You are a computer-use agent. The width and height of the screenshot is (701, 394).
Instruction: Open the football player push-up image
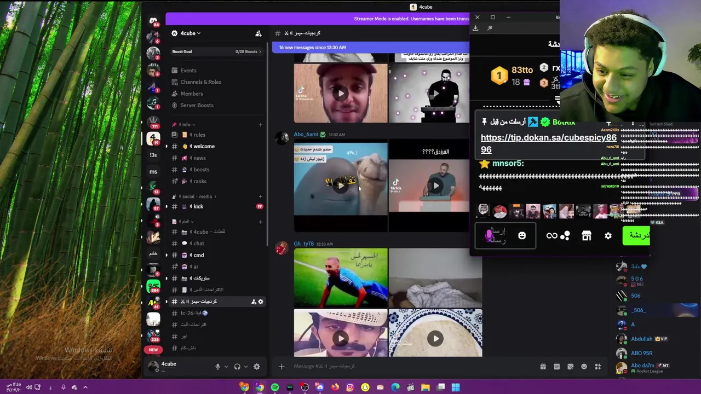341,278
